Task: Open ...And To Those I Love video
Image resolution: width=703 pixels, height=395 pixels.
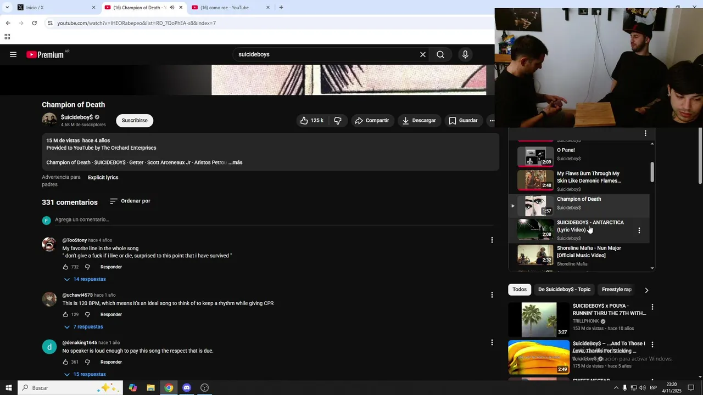Action: (x=577, y=357)
